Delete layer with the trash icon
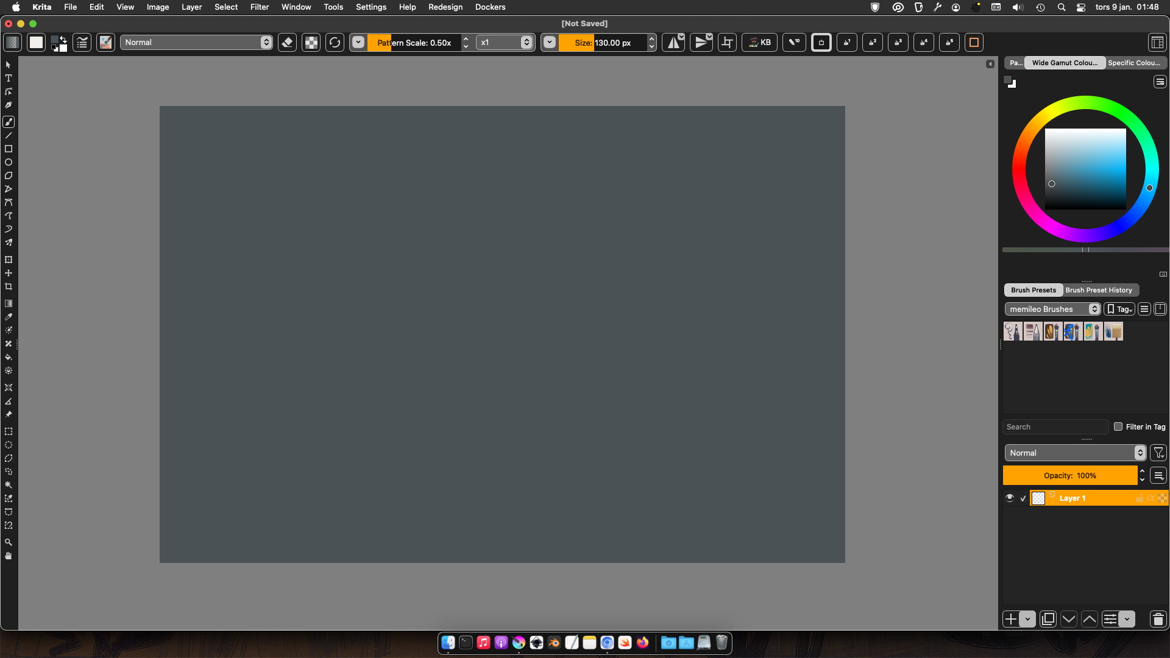 pos(1158,619)
